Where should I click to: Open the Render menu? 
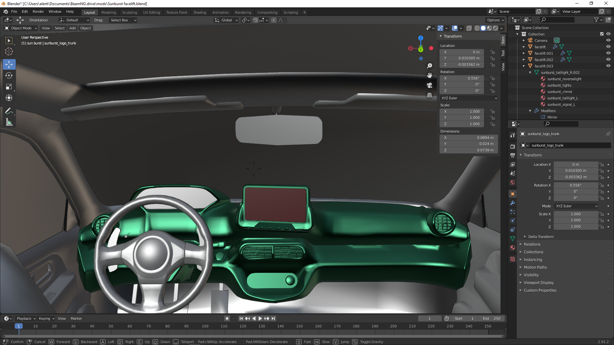38,11
